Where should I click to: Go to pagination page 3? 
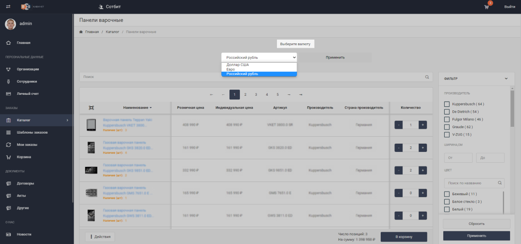coord(256,94)
